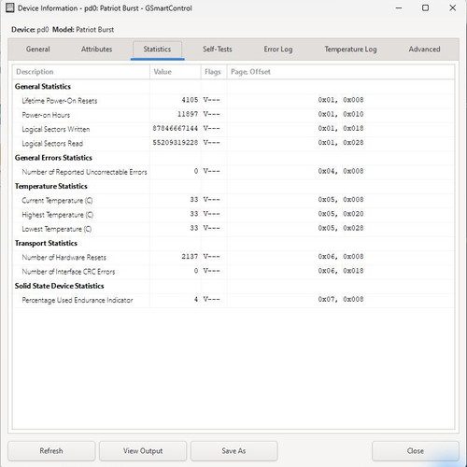The height and width of the screenshot is (467, 467).
Task: Click the value 87846667144
Action: [176, 129]
